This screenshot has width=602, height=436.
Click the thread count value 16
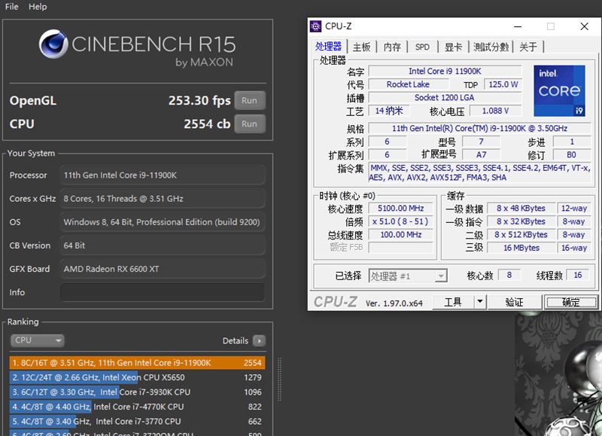(x=577, y=275)
